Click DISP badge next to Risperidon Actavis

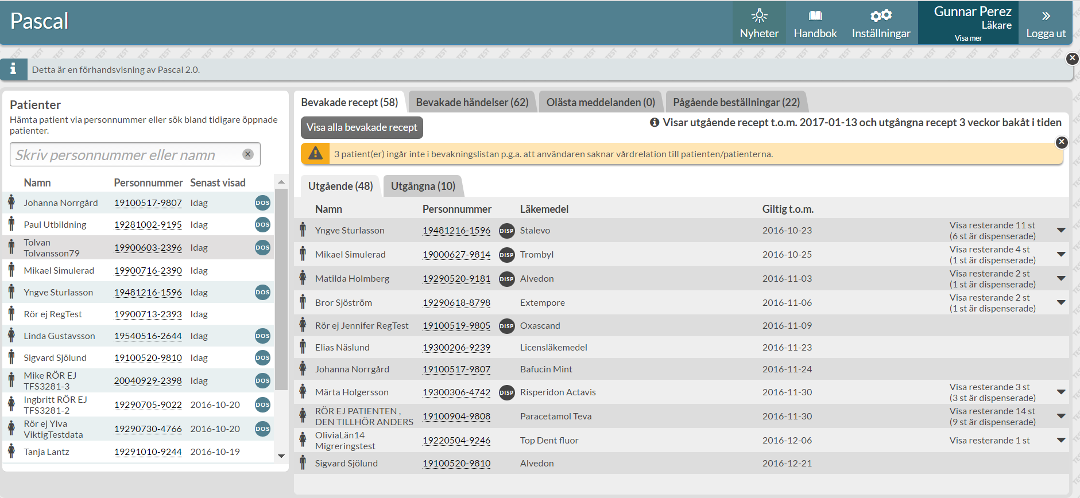coord(506,392)
